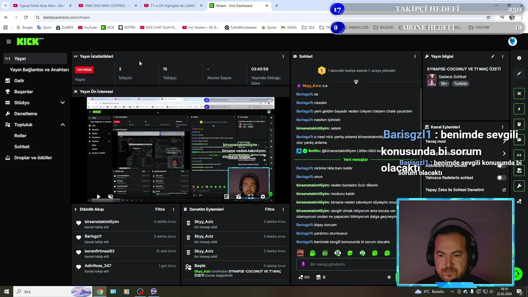Select Yayın in the sidebar

[35, 59]
